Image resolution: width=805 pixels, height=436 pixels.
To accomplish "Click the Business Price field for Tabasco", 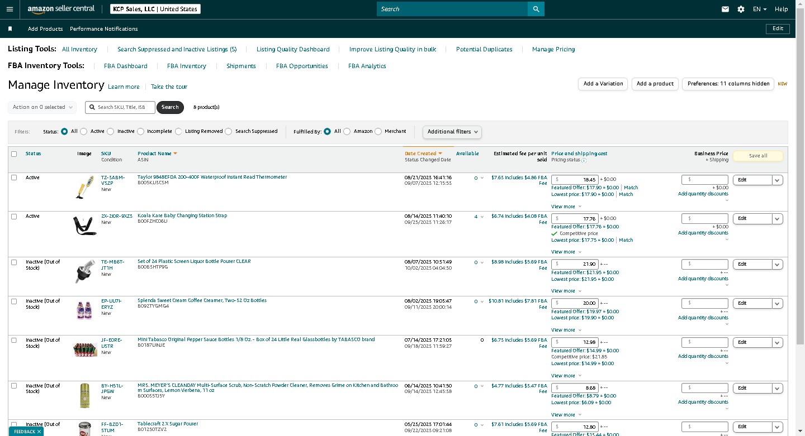I will (x=705, y=342).
